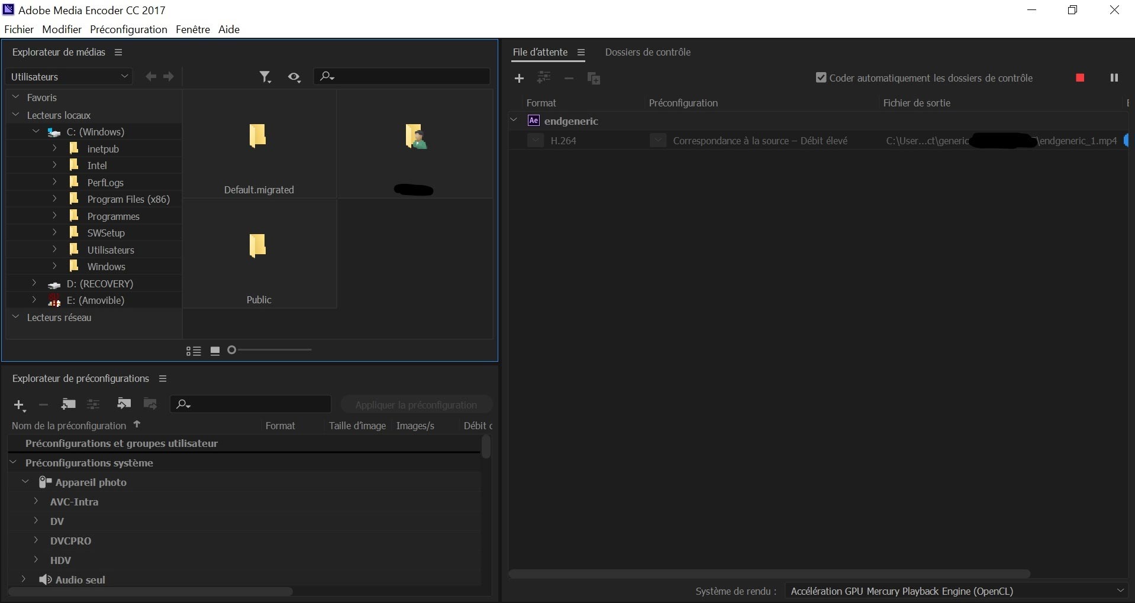Click the Format column header in preset browser
Image resolution: width=1135 pixels, height=603 pixels.
click(280, 426)
